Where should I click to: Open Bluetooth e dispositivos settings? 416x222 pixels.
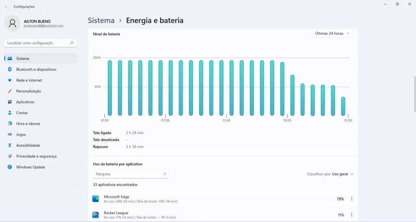[x=36, y=70]
